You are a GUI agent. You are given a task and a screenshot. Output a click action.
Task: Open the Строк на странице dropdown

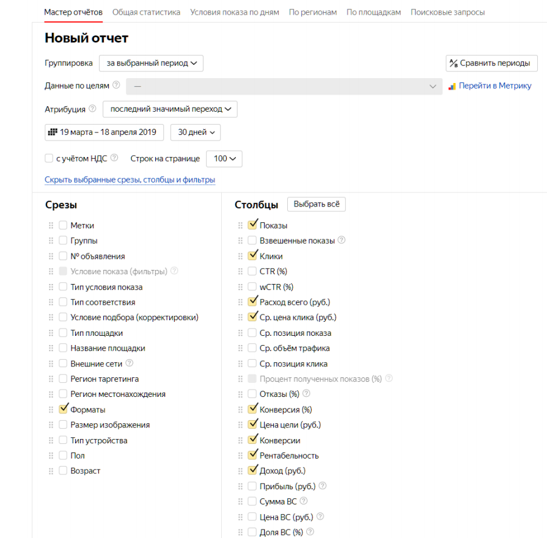click(224, 158)
